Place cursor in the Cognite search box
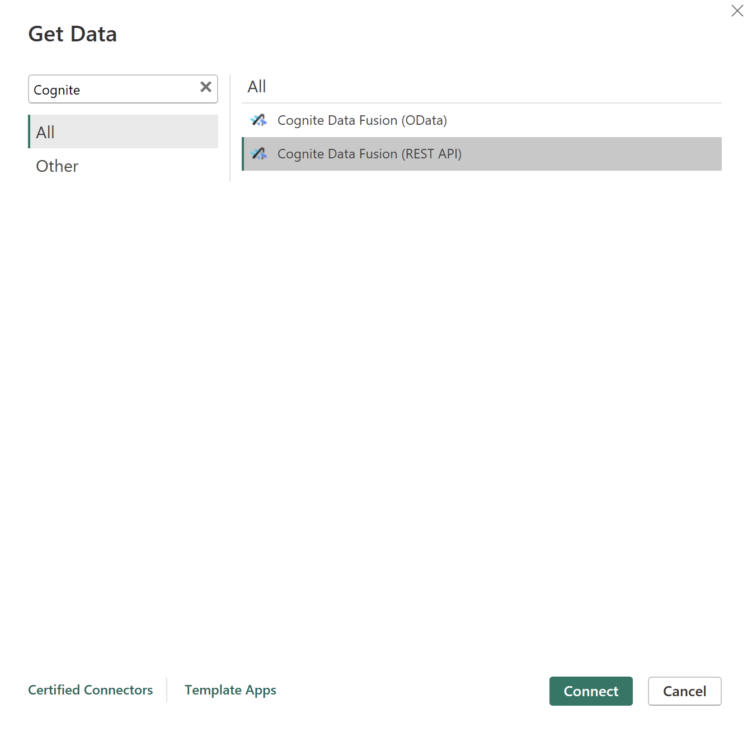 pyautogui.click(x=112, y=89)
